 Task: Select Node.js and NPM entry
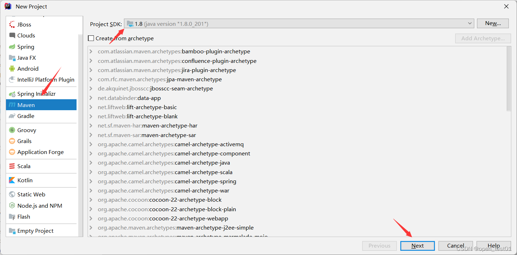click(41, 206)
